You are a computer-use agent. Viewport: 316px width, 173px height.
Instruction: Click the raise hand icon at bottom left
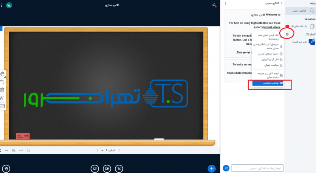point(7,168)
